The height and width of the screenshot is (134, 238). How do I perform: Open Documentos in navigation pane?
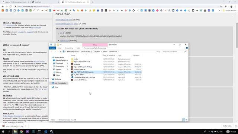point(59,66)
